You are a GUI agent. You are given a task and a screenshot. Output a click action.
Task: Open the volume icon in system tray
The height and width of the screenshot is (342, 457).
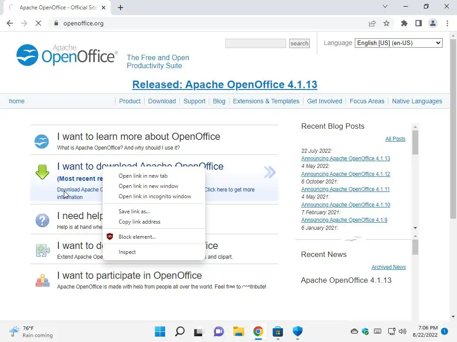[402, 331]
